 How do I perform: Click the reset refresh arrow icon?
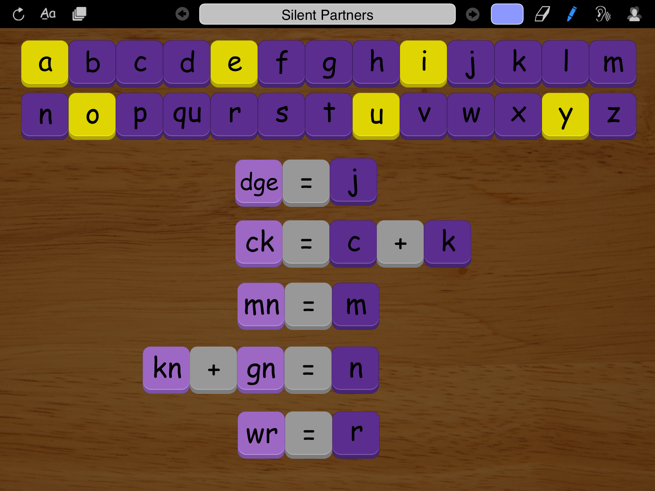point(19,14)
